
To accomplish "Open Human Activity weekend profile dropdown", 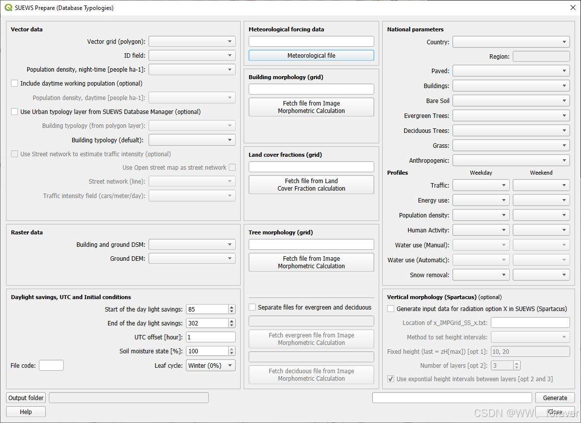I will 541,230.
